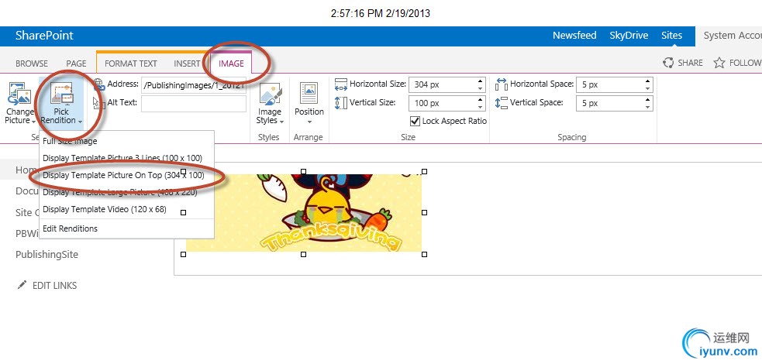Click the Change Picture icon
The height and width of the screenshot is (364, 762).
pyautogui.click(x=19, y=94)
